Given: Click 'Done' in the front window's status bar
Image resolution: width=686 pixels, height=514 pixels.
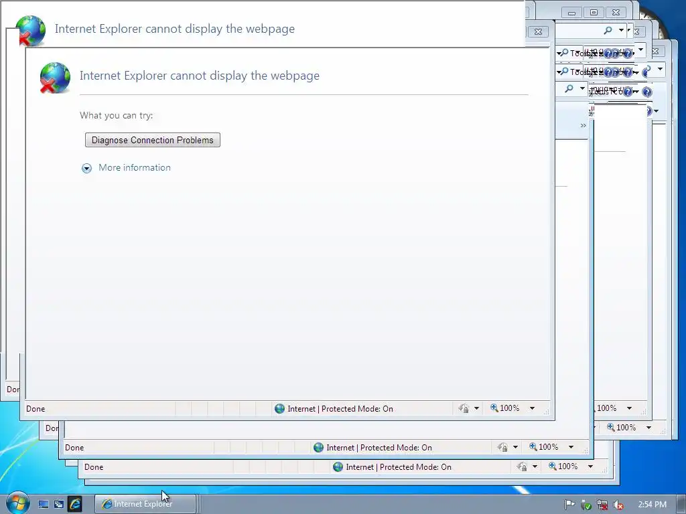Looking at the screenshot, I should tap(36, 409).
